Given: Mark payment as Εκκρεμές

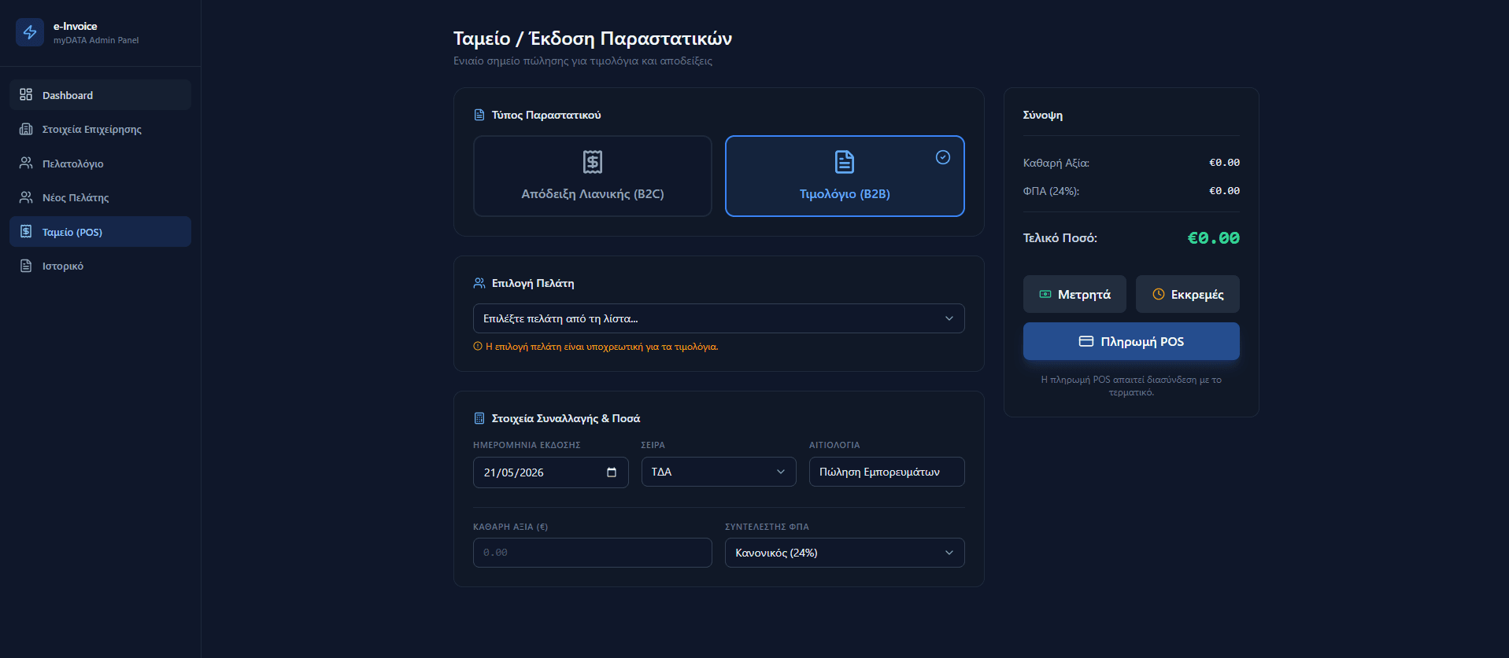Looking at the screenshot, I should 1188,294.
